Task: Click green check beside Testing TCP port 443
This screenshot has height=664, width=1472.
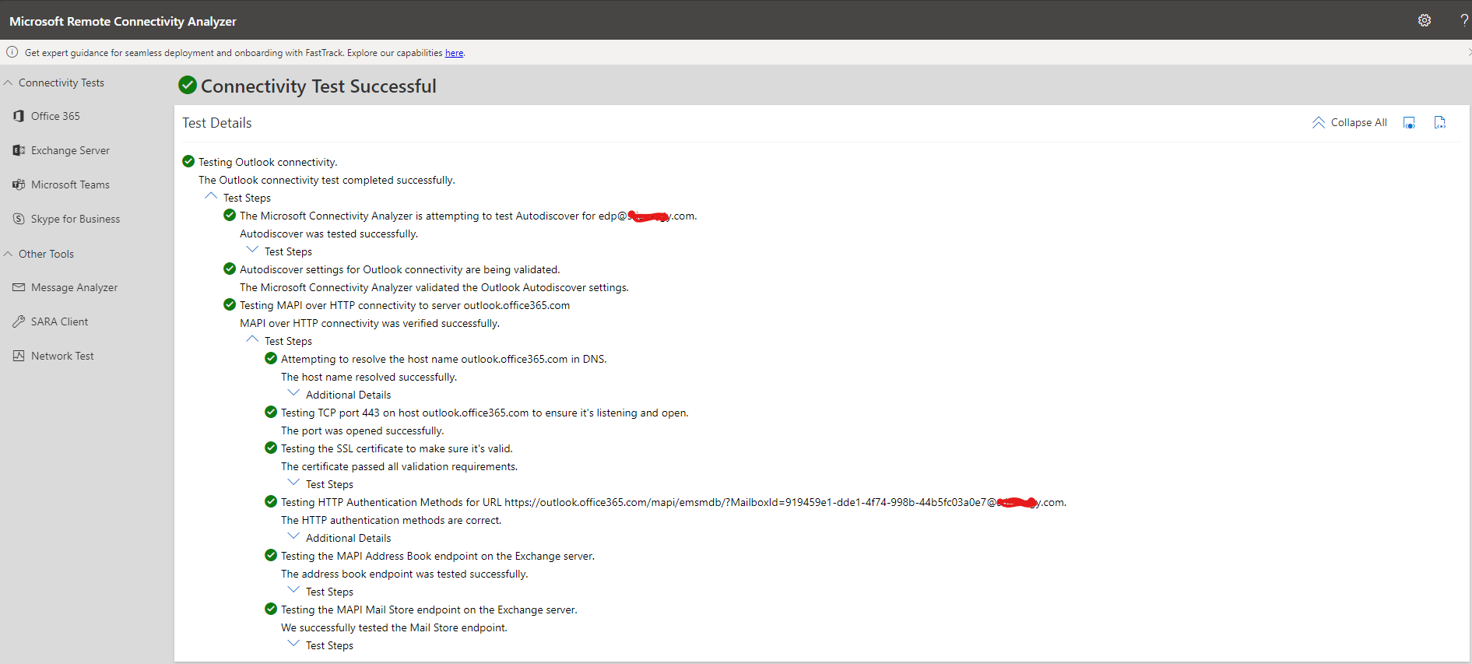Action: click(271, 412)
